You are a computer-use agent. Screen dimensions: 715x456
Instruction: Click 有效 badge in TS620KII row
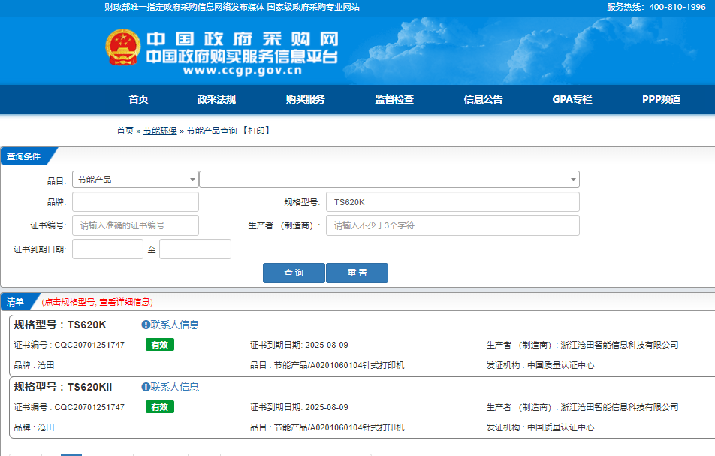(160, 407)
